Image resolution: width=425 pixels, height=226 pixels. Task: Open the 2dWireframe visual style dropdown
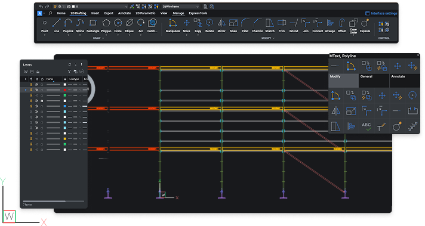[180, 7]
